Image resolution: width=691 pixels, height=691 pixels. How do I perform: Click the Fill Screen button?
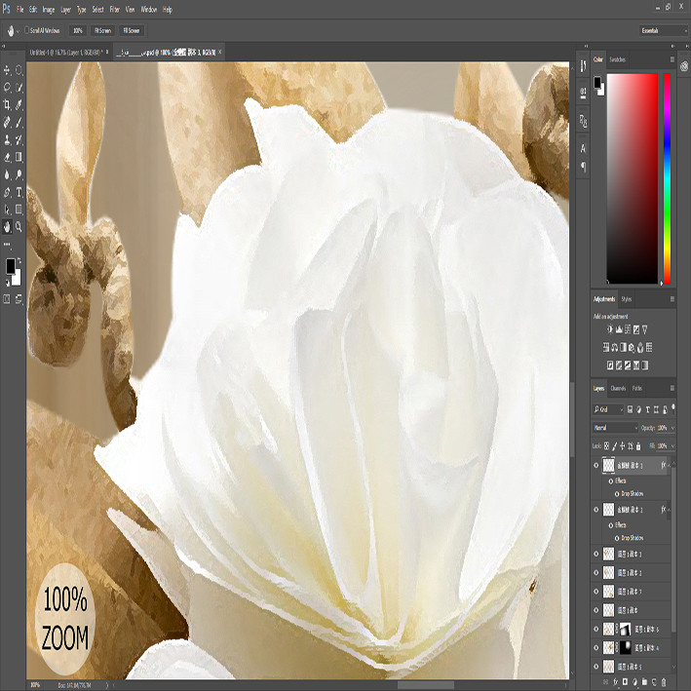(132, 30)
